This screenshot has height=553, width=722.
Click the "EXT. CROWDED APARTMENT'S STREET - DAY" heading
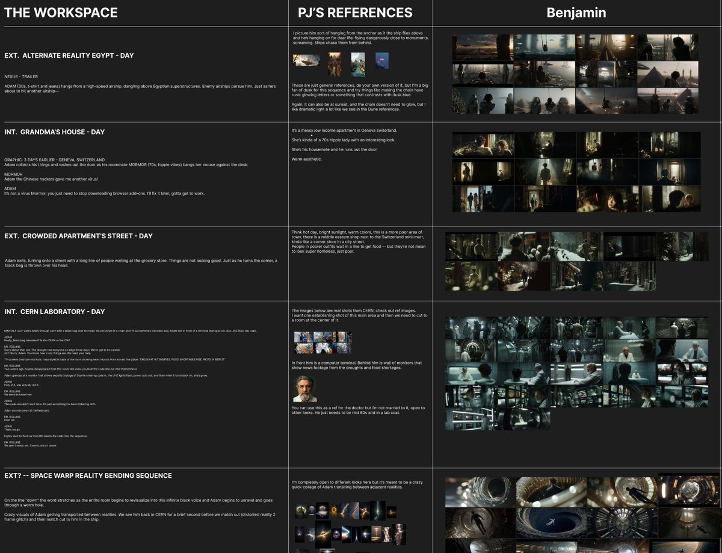[x=79, y=236]
